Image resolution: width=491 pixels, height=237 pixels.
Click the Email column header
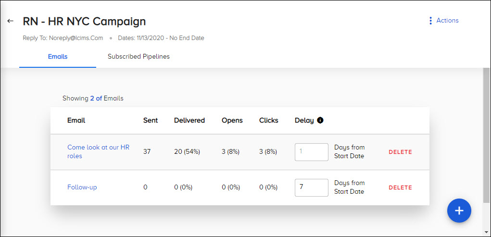(x=76, y=120)
